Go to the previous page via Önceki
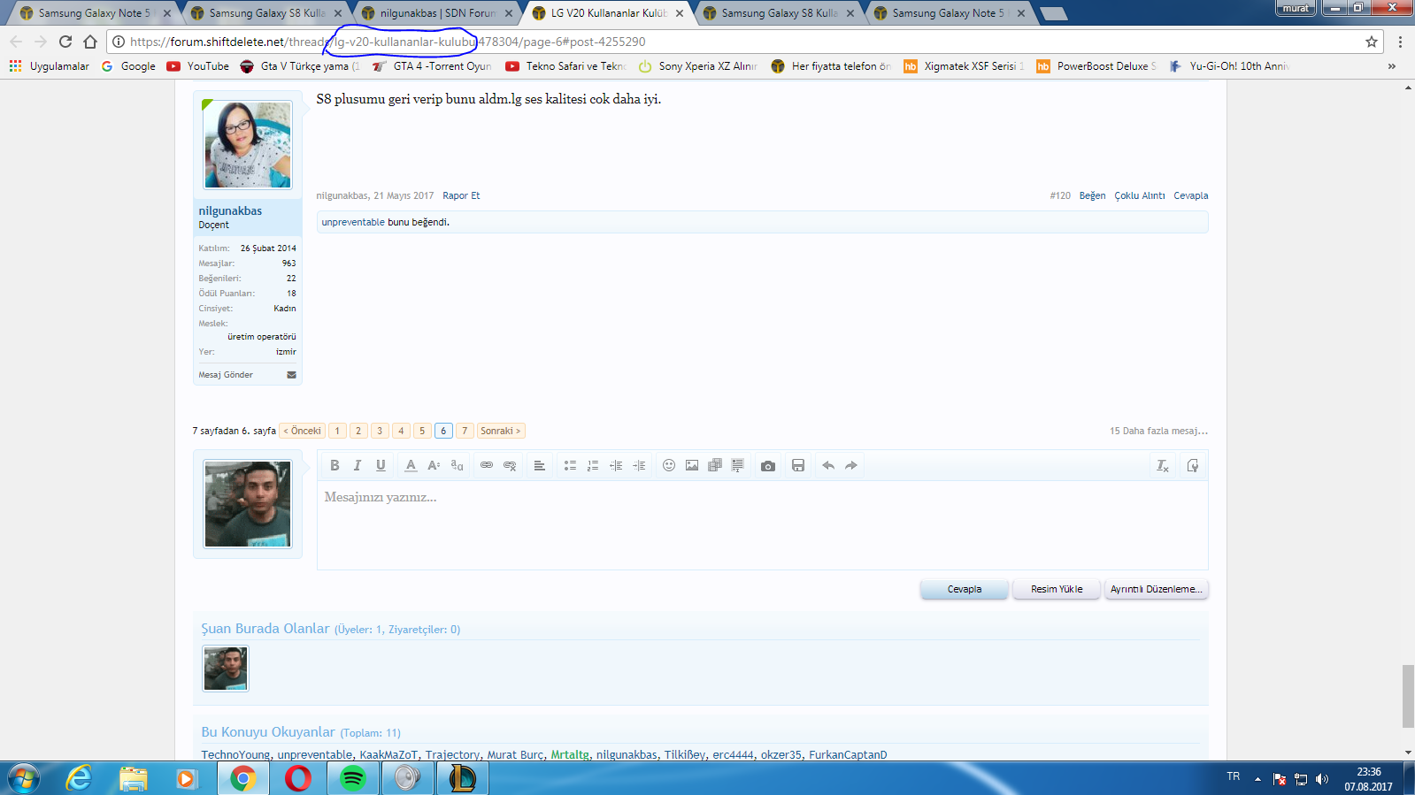 pos(303,431)
